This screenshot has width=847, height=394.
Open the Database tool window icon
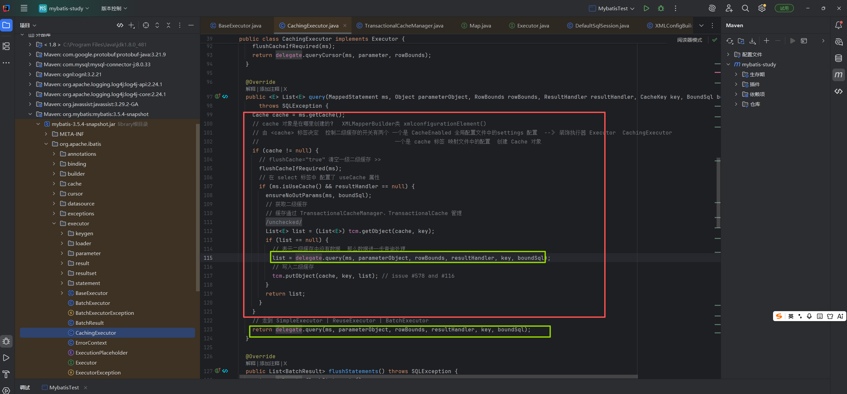(839, 58)
